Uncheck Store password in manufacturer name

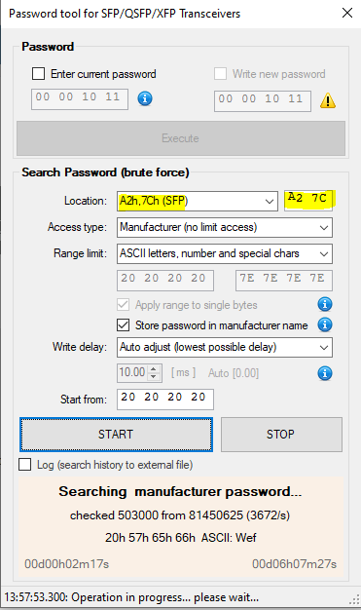[x=124, y=324]
